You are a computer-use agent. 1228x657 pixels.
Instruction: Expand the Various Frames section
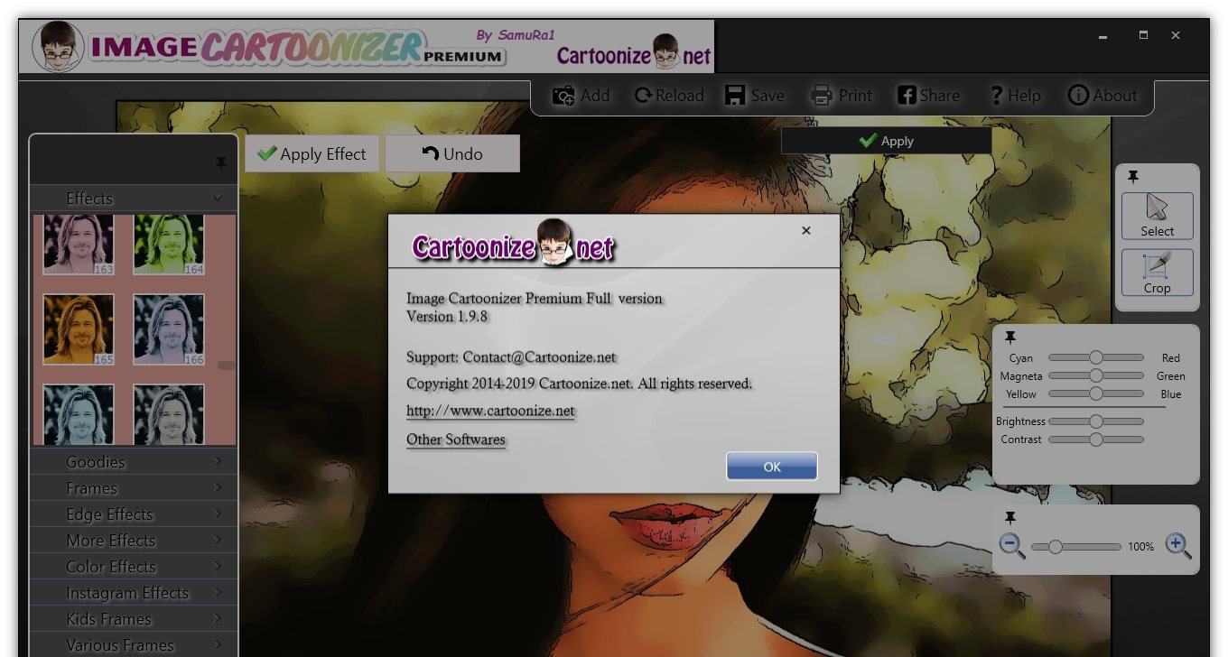134,644
